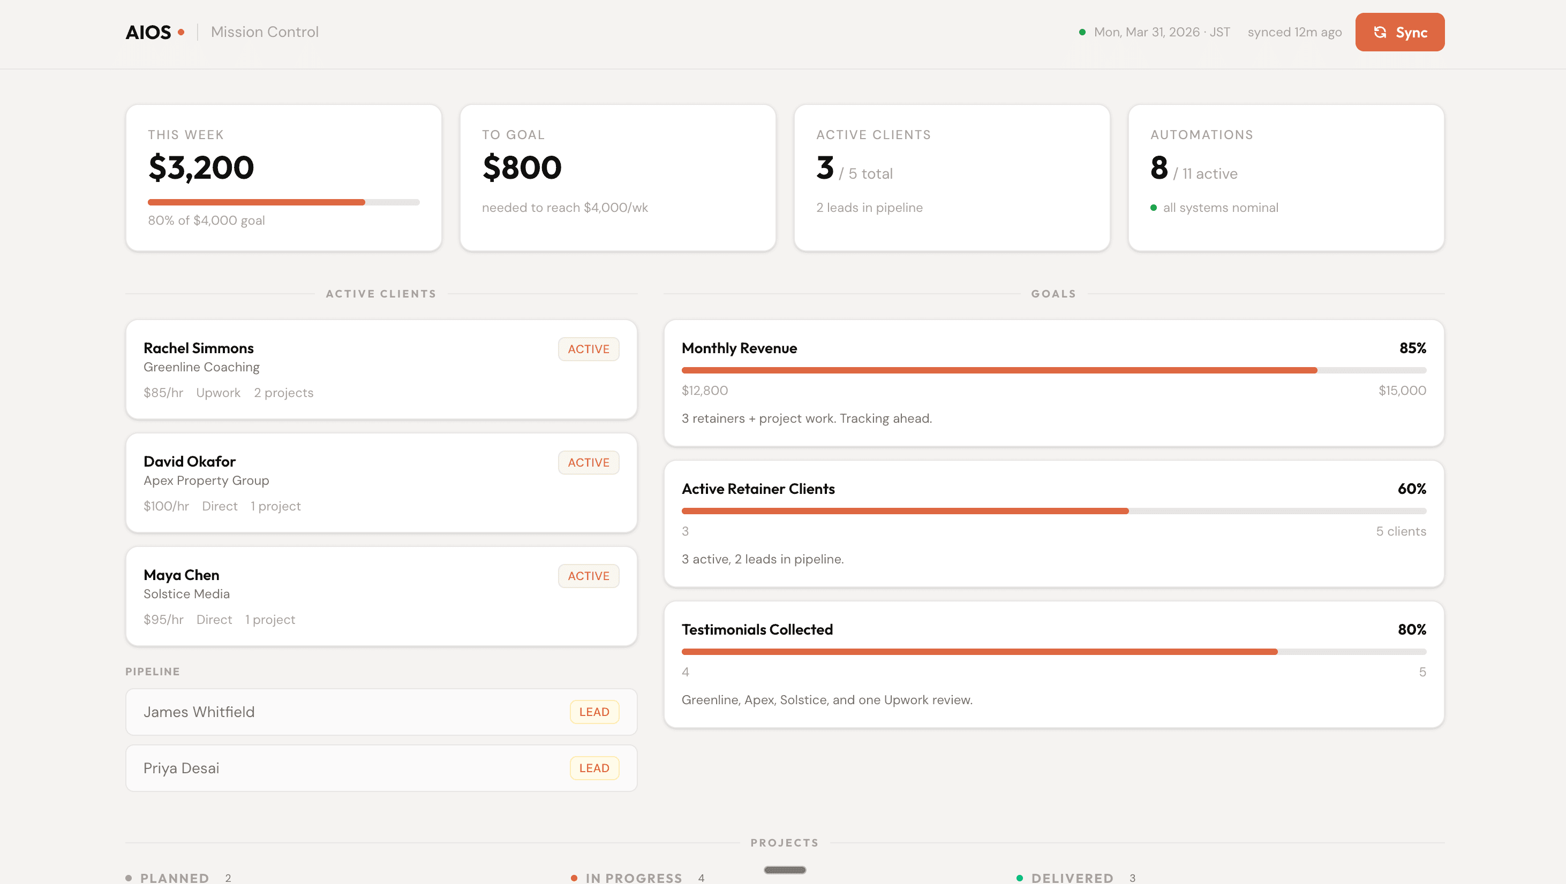Image resolution: width=1566 pixels, height=884 pixels.
Task: Click the green sync status dot near the date
Action: point(1083,32)
